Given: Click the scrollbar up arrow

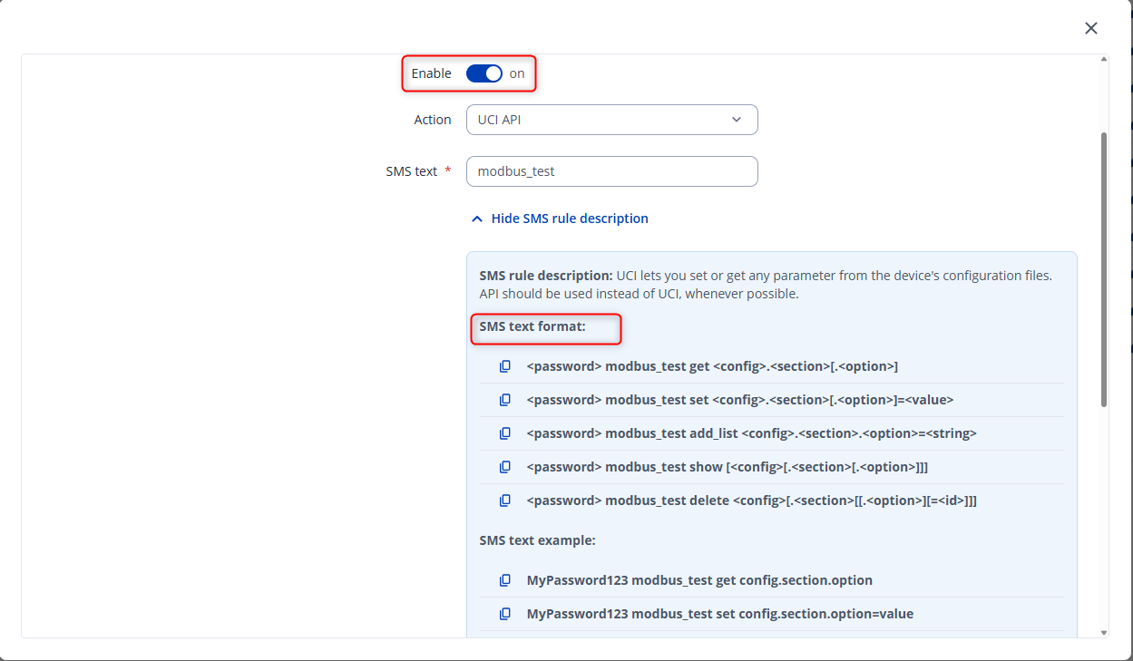Looking at the screenshot, I should [1103, 60].
